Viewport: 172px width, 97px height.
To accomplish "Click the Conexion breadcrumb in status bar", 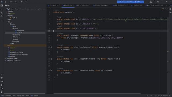I will pyautogui.click(x=35, y=96).
